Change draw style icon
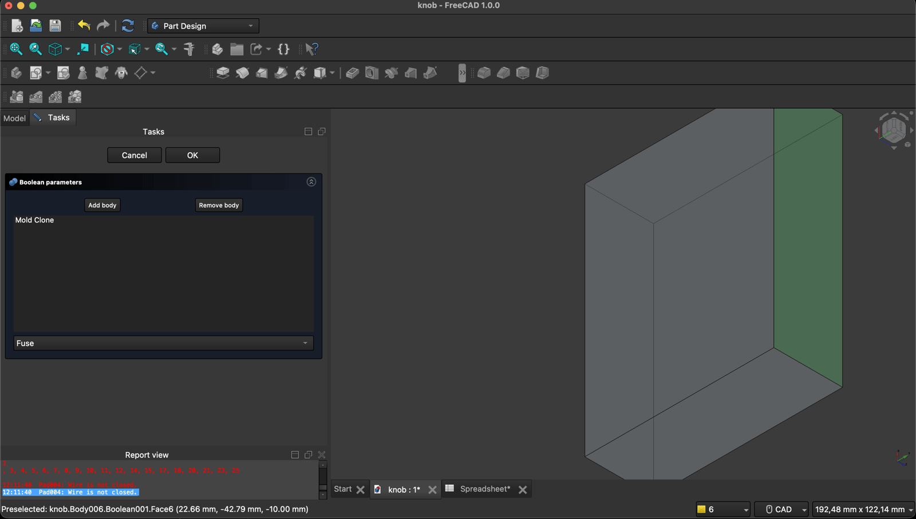 (107, 49)
